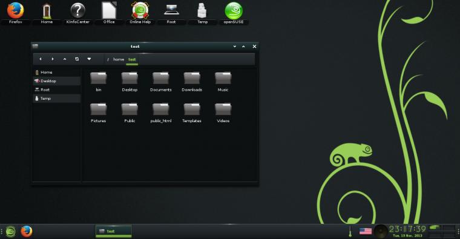
Task: Click the thermometer-like tray indicator
Action: click(x=350, y=231)
